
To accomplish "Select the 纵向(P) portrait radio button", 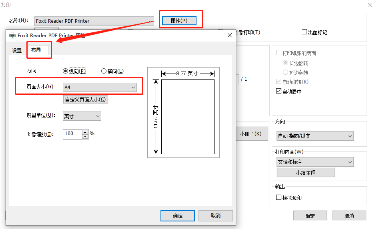I will click(65, 71).
